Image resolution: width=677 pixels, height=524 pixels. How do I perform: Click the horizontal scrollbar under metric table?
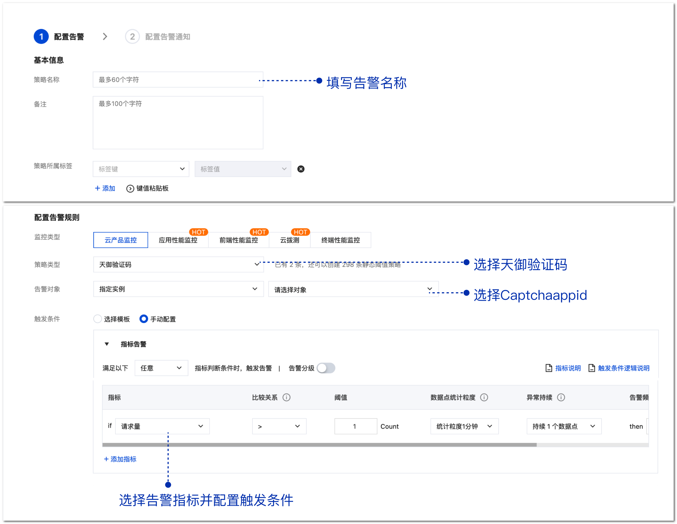319,445
